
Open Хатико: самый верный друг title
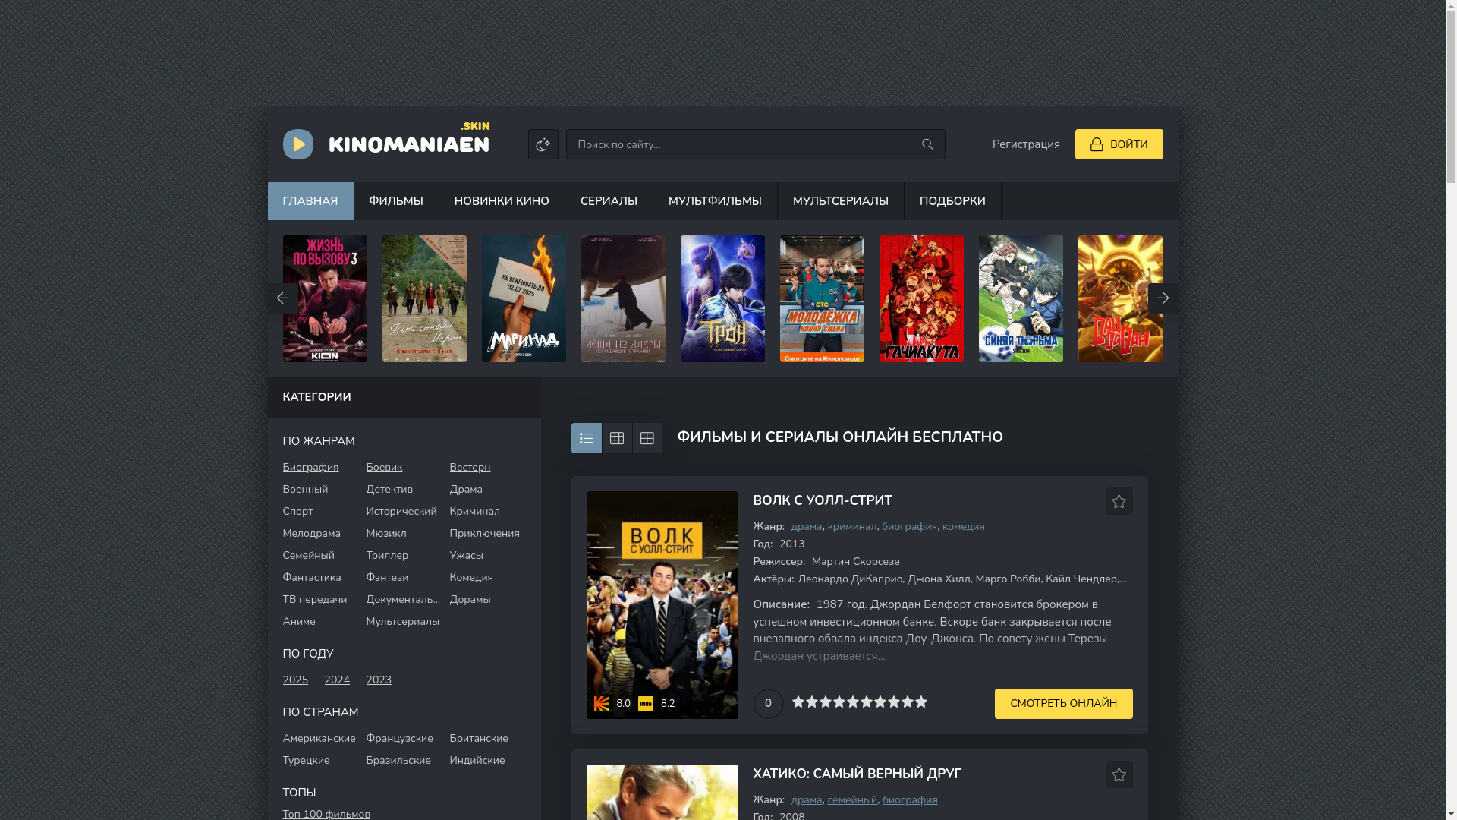[857, 774]
